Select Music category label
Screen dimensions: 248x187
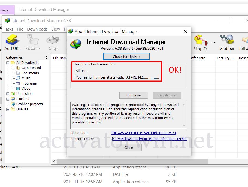[x=26, y=78]
